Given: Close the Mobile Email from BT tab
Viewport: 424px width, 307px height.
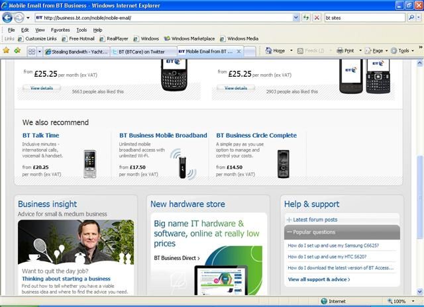Looking at the screenshot, I should coord(238,52).
